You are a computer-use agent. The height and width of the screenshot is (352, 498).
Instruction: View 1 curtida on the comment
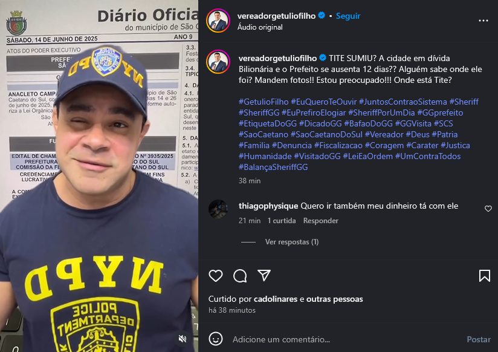[x=282, y=221]
